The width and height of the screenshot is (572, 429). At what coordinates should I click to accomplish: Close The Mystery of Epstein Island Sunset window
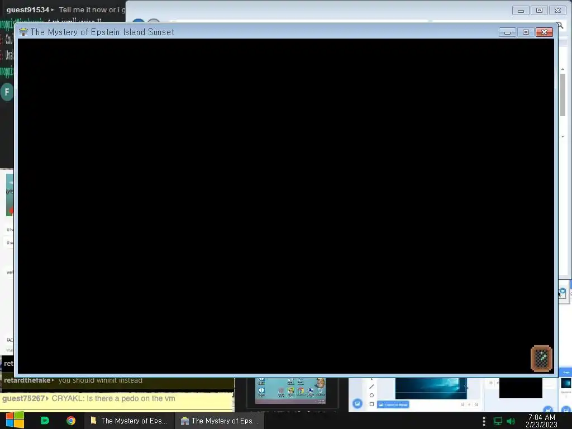tap(544, 32)
